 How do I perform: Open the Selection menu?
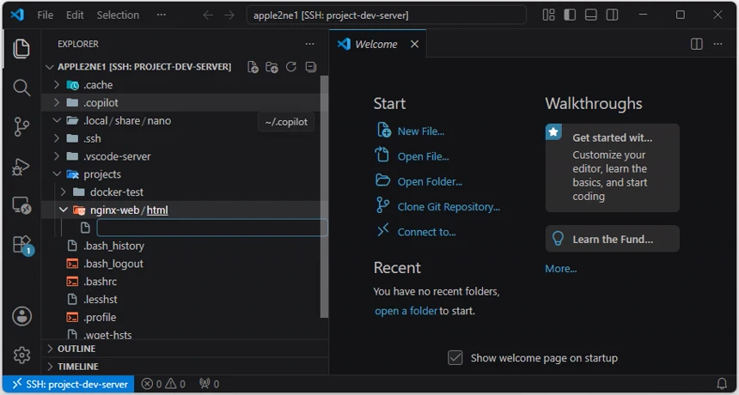pyautogui.click(x=118, y=15)
